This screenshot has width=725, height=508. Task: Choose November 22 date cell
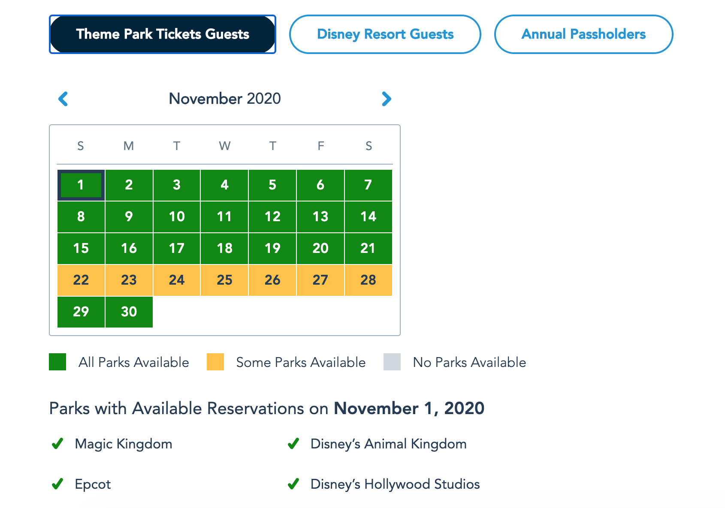pyautogui.click(x=81, y=280)
